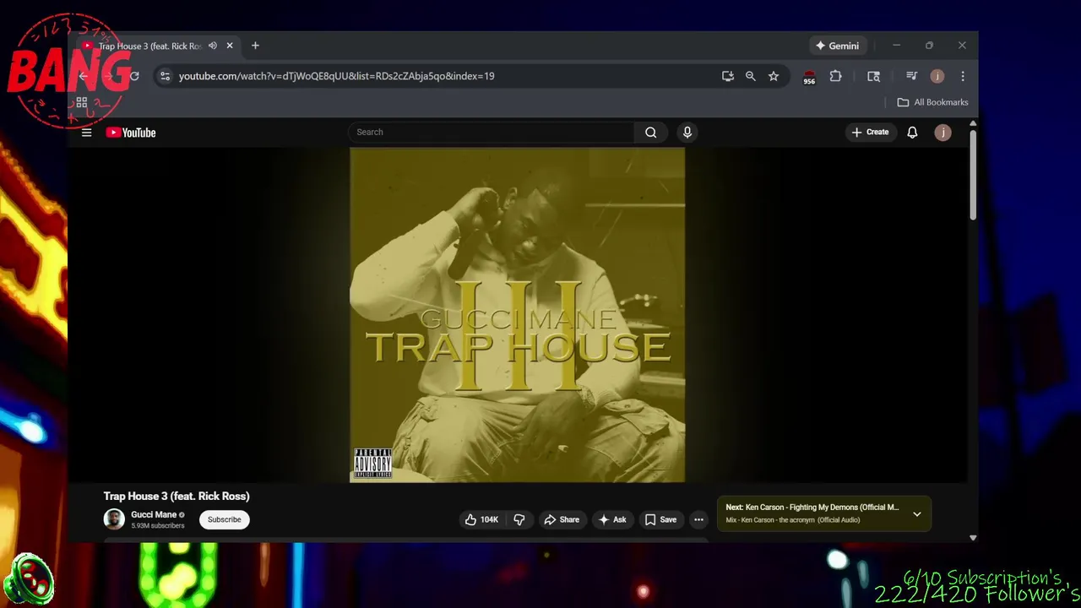Open the Gucci Mane channel name link

click(x=154, y=514)
